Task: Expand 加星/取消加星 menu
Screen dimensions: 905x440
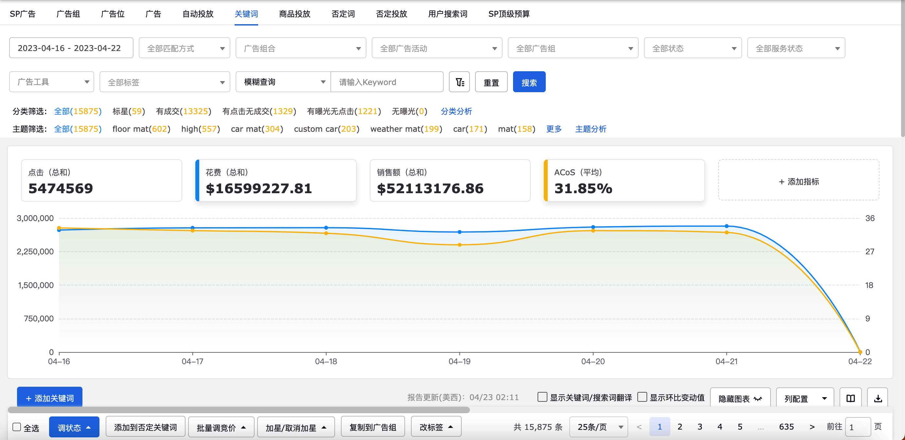Action: pyautogui.click(x=296, y=427)
